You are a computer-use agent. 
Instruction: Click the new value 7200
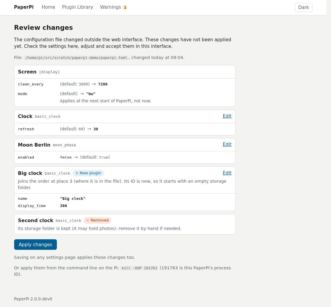[103, 84]
